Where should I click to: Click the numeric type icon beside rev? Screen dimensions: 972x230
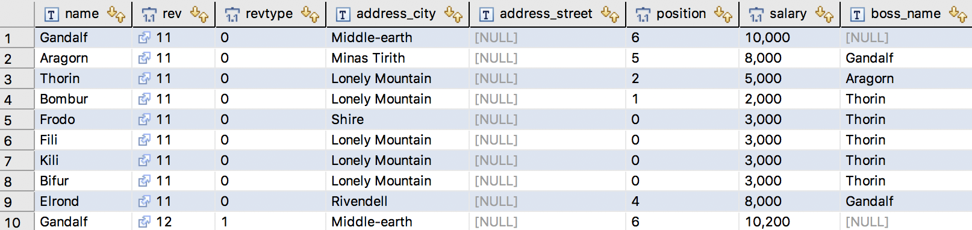149,14
